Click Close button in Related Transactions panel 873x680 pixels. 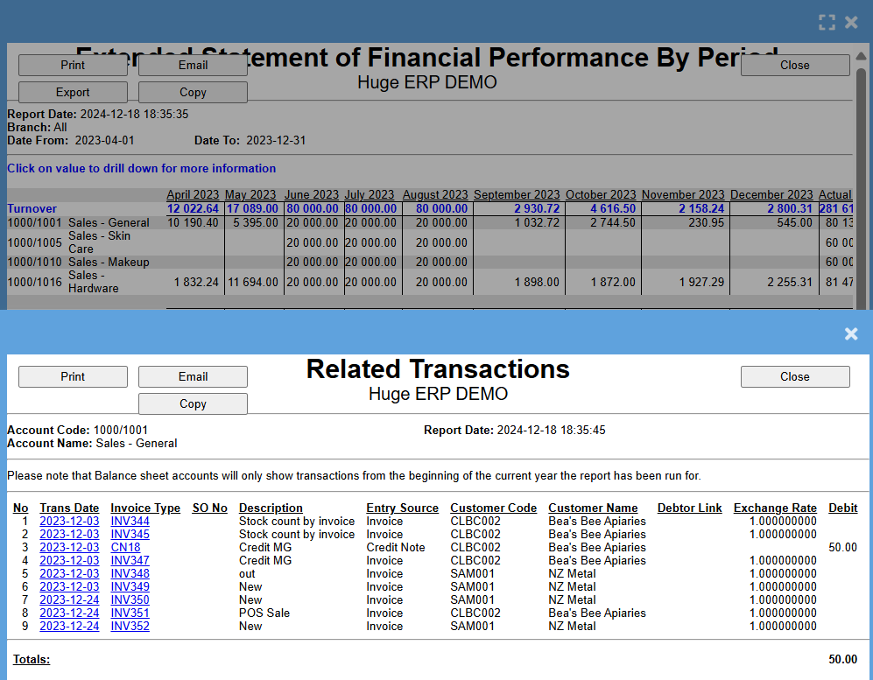tap(794, 376)
